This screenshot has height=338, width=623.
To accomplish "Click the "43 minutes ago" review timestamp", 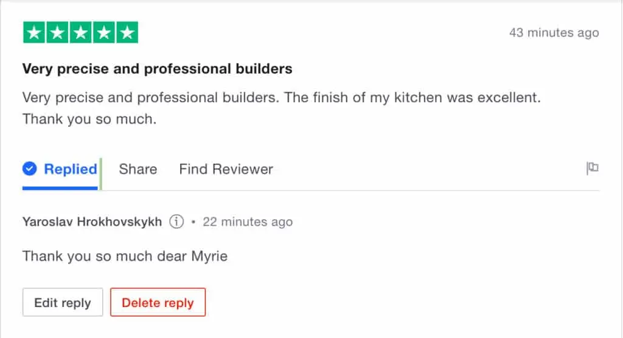I will pos(554,33).
